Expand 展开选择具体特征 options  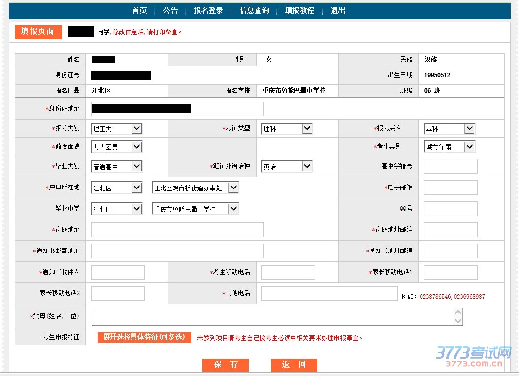pyautogui.click(x=144, y=337)
